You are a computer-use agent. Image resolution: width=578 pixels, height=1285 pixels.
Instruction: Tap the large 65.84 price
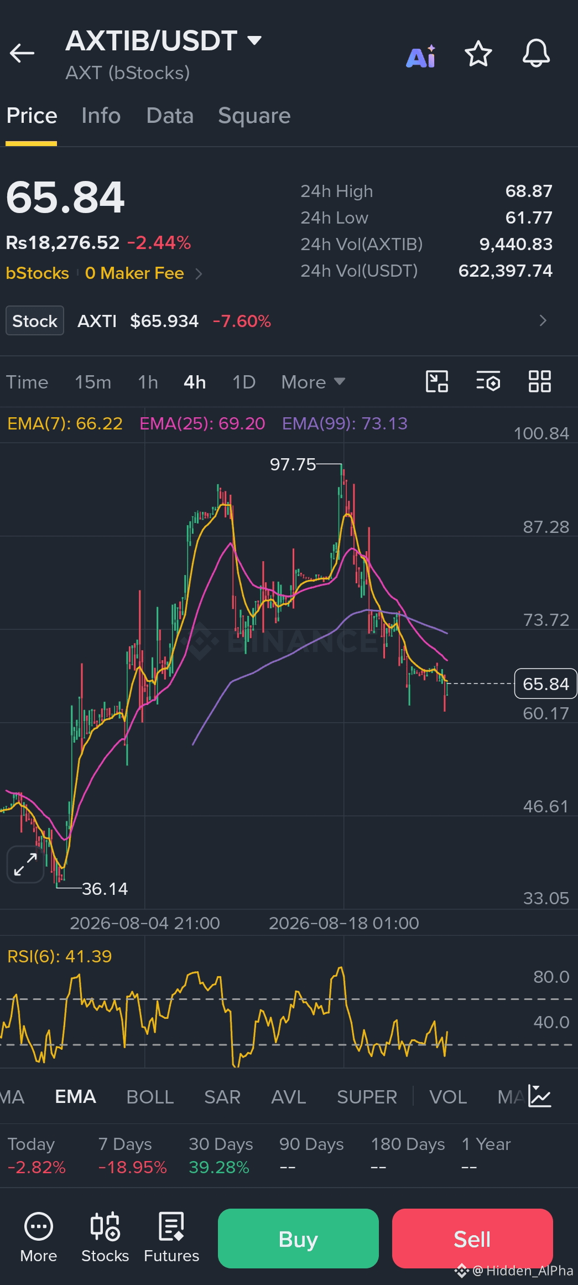(65, 198)
